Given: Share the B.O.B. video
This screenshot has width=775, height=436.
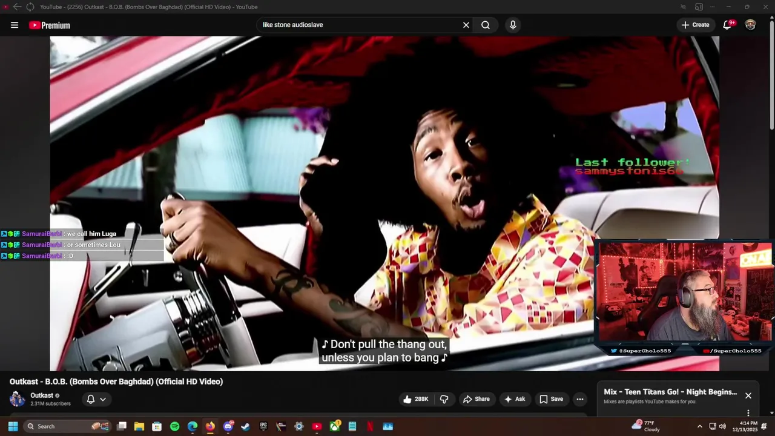Looking at the screenshot, I should [476, 399].
